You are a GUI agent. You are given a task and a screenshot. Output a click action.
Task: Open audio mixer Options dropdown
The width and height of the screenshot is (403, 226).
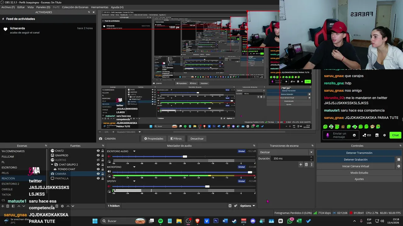click(247, 206)
